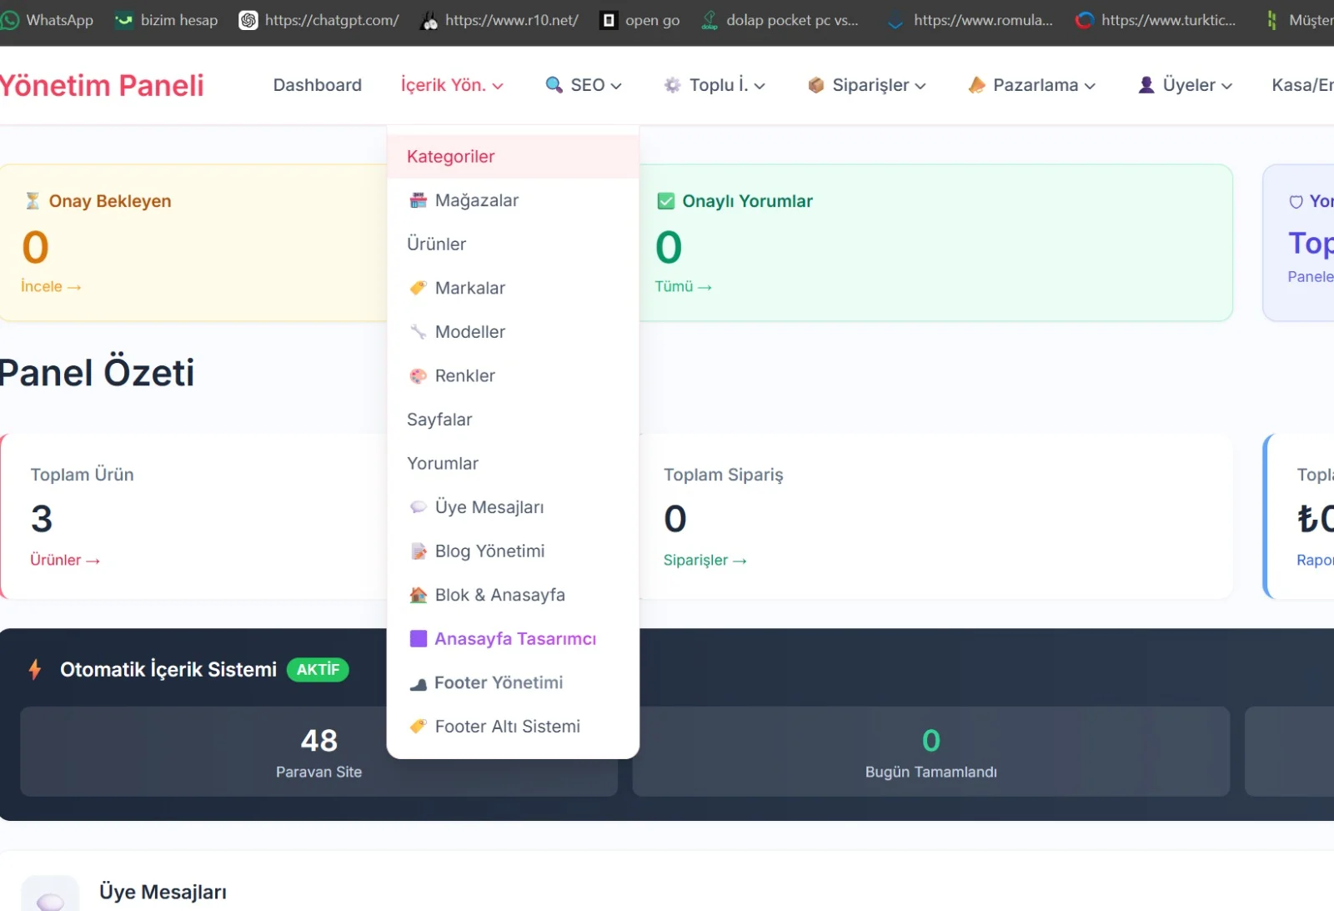This screenshot has height=911, width=1334.
Task: Click the open go bookmark icon
Action: coord(609,20)
